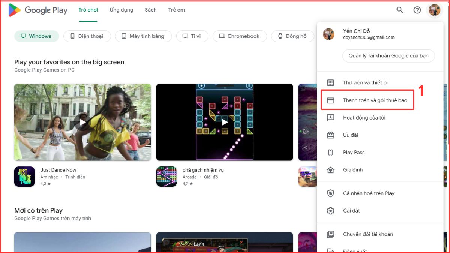Open the Gia đình menu entry
450x253 pixels.
tap(380, 169)
